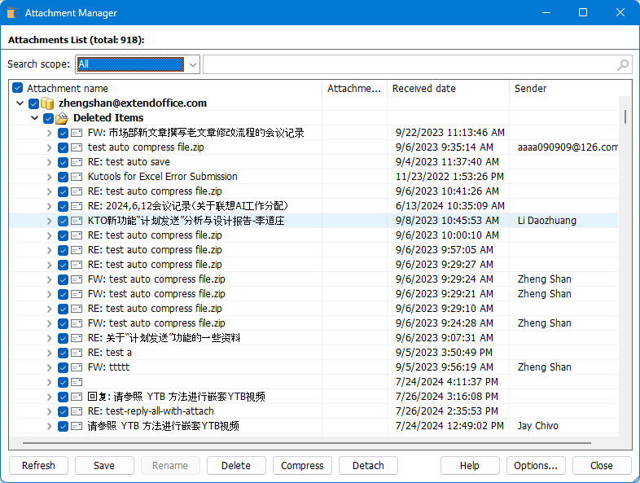Sort by Sender column header
Image resolution: width=640 pixels, height=483 pixels.
point(562,89)
